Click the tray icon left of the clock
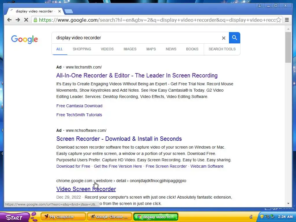 coord(272,217)
